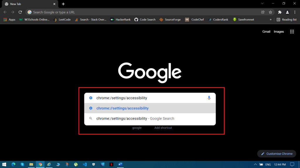Open the tab search dropdown arrow

(262, 4)
